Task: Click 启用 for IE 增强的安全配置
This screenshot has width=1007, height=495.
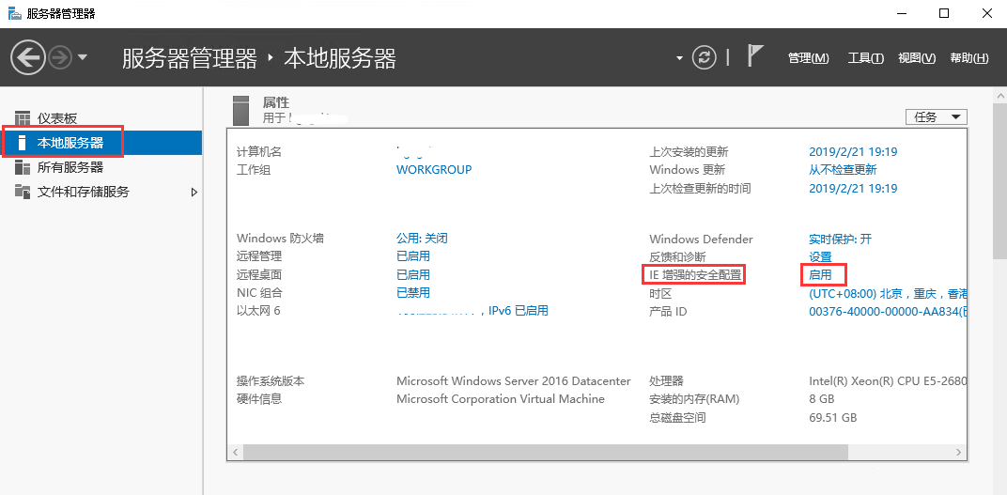Action: [820, 275]
